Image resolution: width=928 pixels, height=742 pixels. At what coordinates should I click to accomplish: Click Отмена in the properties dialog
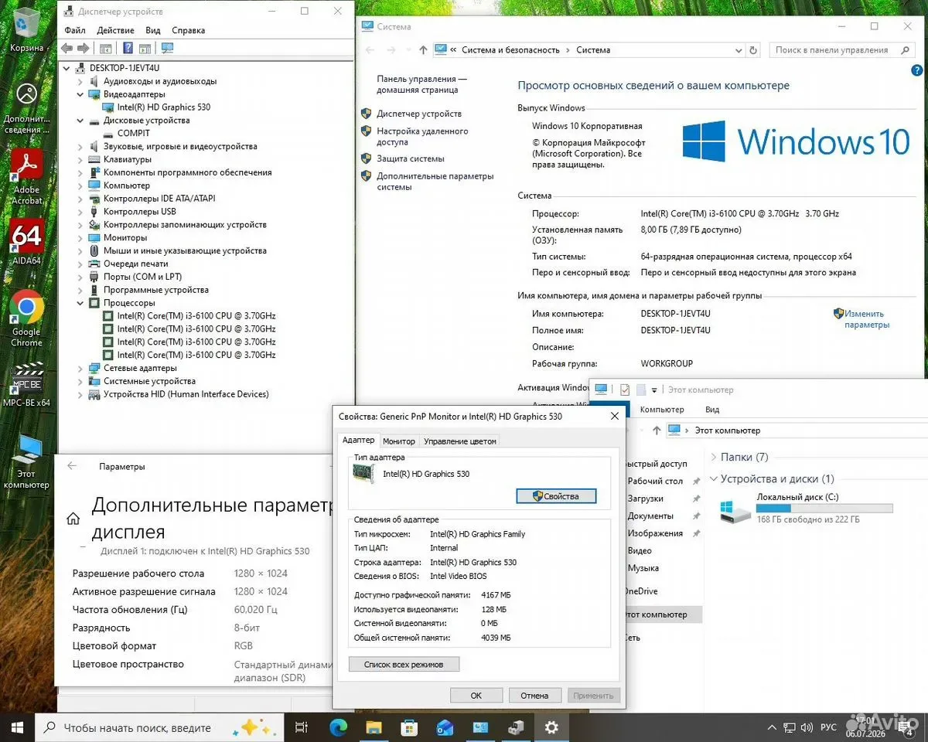pyautogui.click(x=534, y=696)
